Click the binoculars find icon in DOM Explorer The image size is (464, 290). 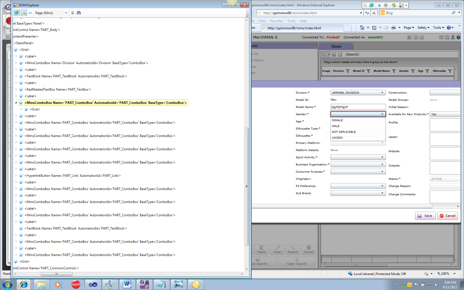[79, 13]
